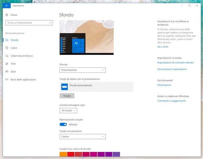Click the desktop background preview image
The image size is (203, 159).
point(87,38)
